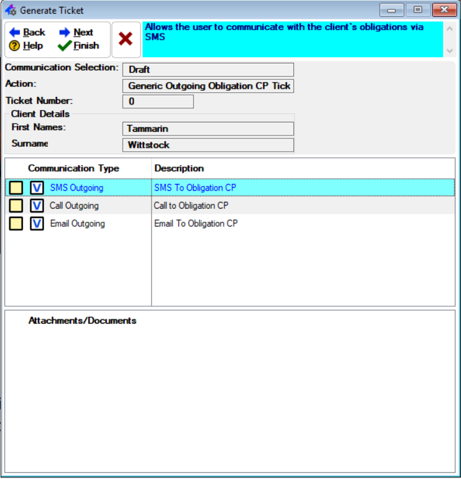The width and height of the screenshot is (461, 479).
Task: Tick the SMS Outgoing yellow checkbox
Action: (16, 188)
